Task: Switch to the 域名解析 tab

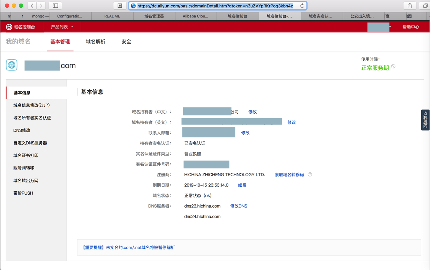Action: click(96, 42)
